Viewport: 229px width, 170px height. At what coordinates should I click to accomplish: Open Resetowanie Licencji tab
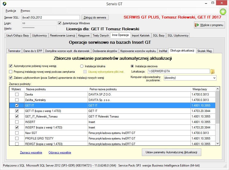coord(62,35)
